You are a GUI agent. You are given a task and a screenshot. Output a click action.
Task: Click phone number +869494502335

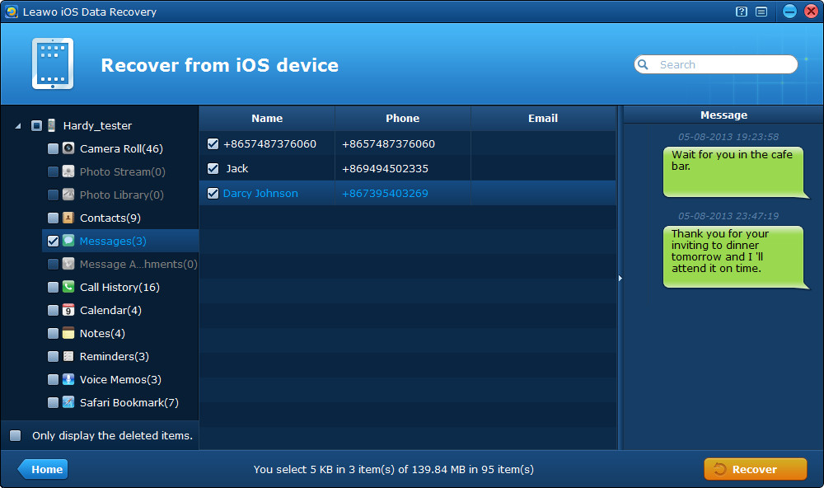pos(385,168)
